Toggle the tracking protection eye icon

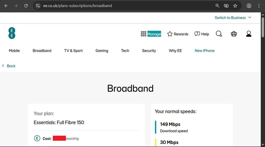[x=226, y=6]
